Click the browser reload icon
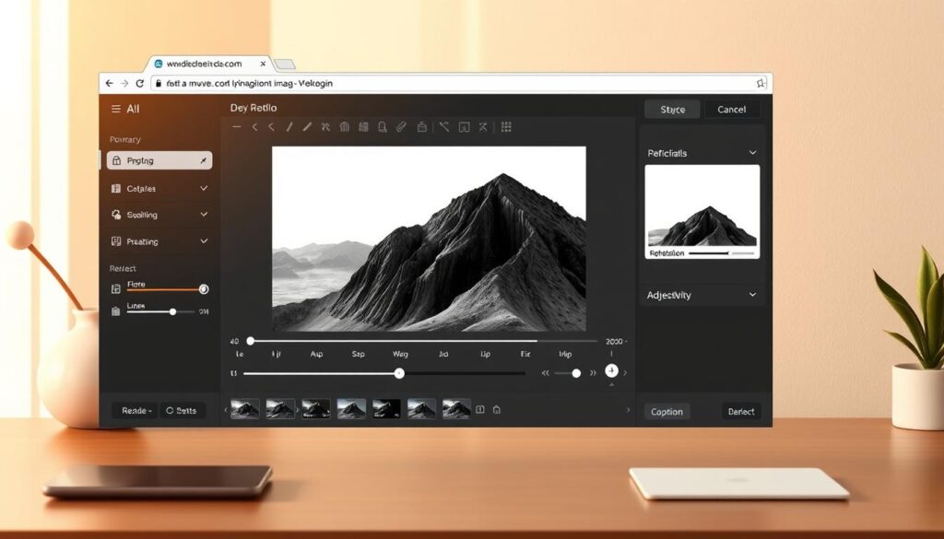The width and height of the screenshot is (944, 539). tap(138, 83)
